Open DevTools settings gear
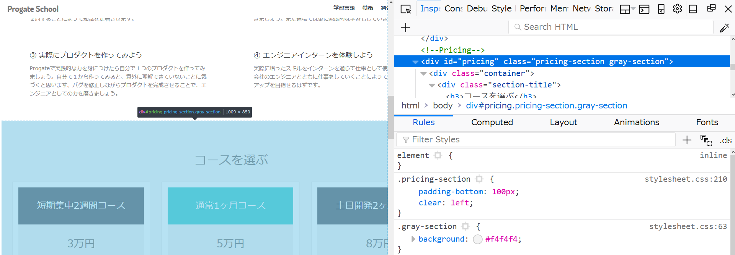735x255 pixels. pos(677,9)
